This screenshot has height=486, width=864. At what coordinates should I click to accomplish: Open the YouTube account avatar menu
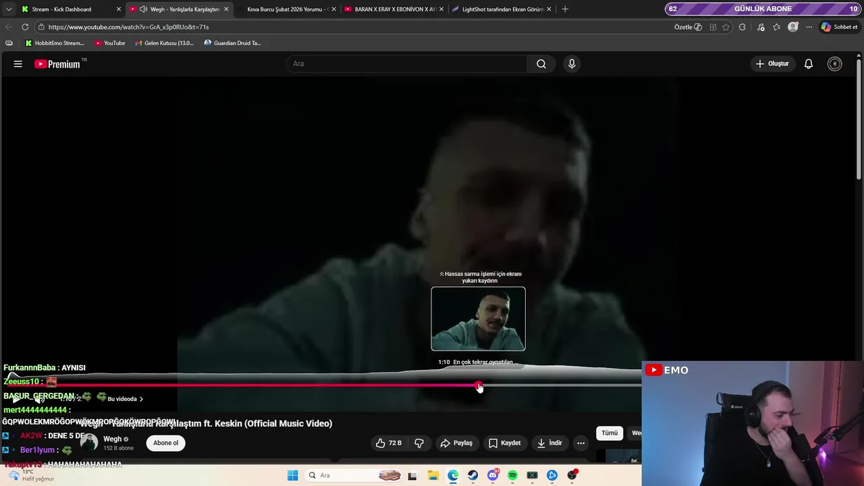pyautogui.click(x=835, y=63)
